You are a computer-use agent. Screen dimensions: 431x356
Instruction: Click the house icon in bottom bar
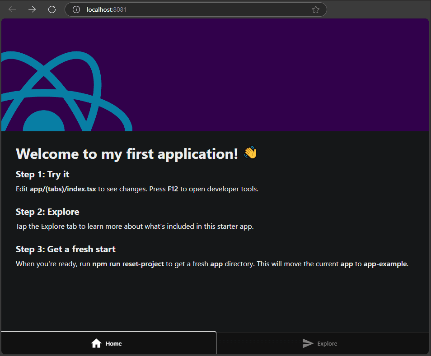click(96, 343)
